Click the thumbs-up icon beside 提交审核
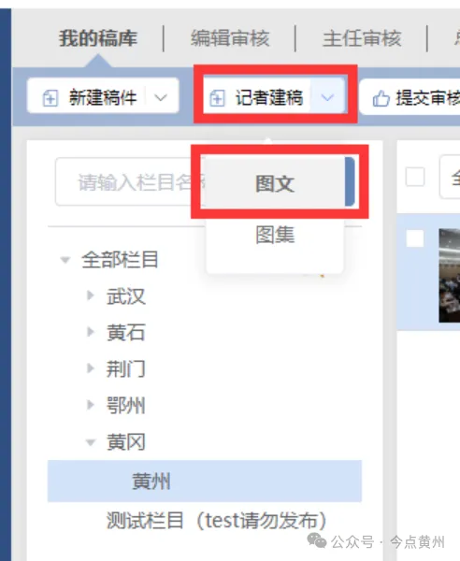Image resolution: width=460 pixels, height=561 pixels. click(381, 98)
